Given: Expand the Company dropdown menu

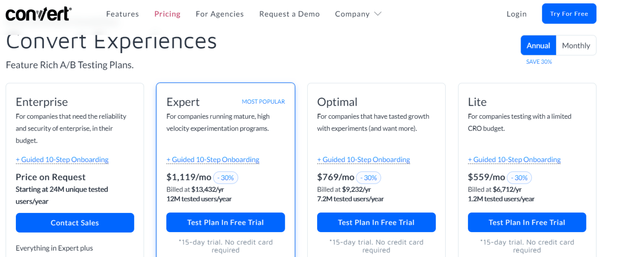Looking at the screenshot, I should [358, 14].
